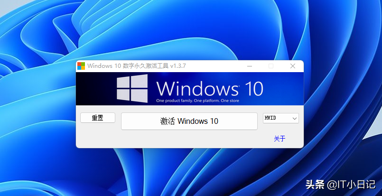
Task: Click the greyed-out maximize button
Action: click(271, 66)
